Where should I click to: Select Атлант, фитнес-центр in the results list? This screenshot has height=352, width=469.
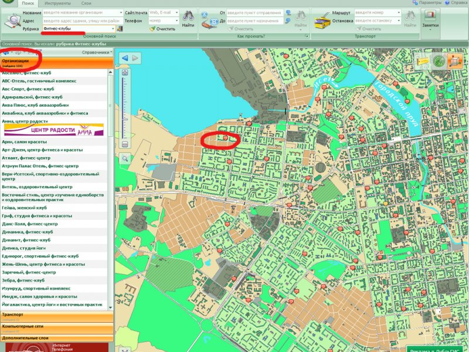coord(26,158)
